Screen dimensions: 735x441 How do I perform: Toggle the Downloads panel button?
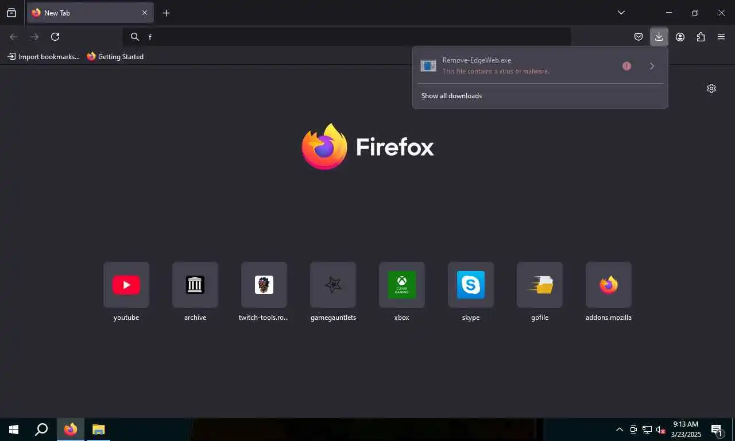659,37
